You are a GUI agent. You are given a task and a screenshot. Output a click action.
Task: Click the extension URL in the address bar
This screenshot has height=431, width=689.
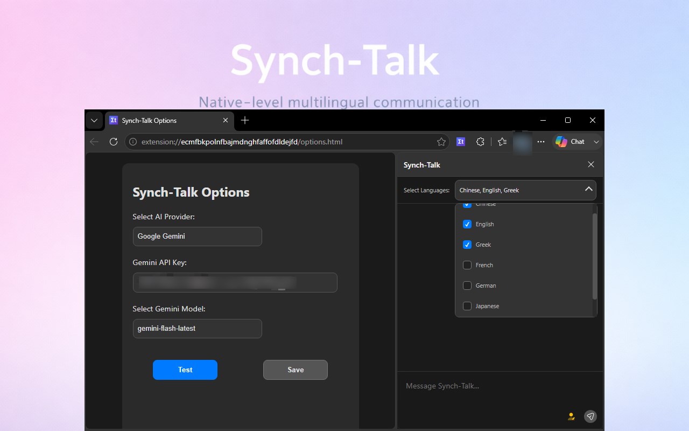[x=242, y=142]
